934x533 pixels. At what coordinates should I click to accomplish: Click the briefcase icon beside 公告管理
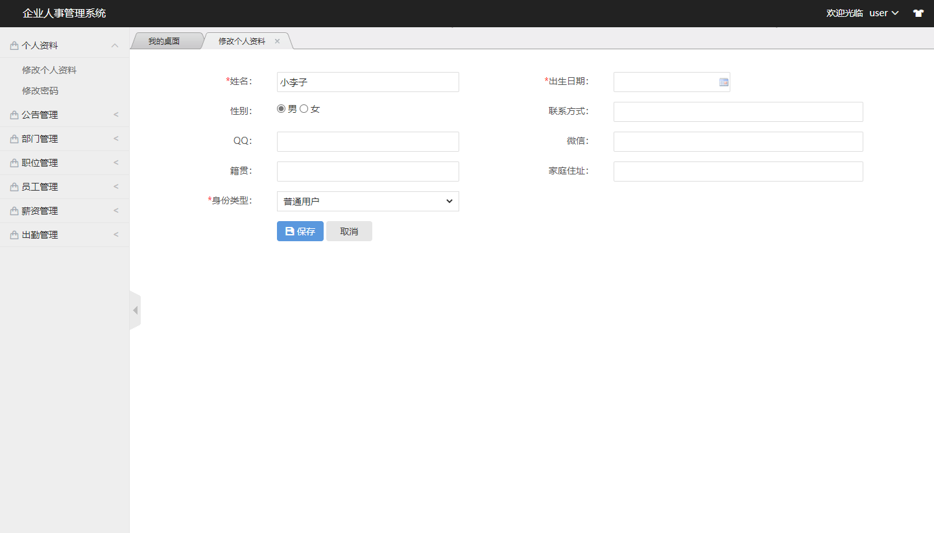point(12,114)
